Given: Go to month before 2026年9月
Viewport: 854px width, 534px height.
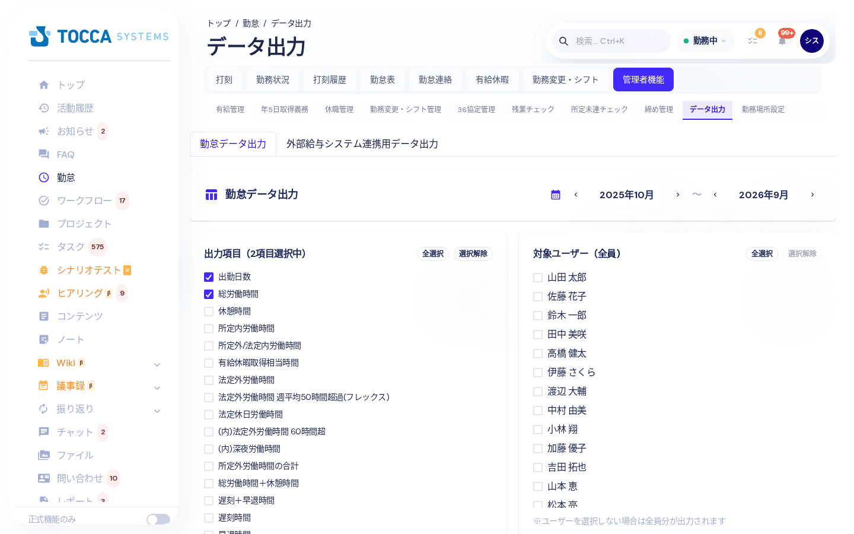Looking at the screenshot, I should (x=715, y=195).
